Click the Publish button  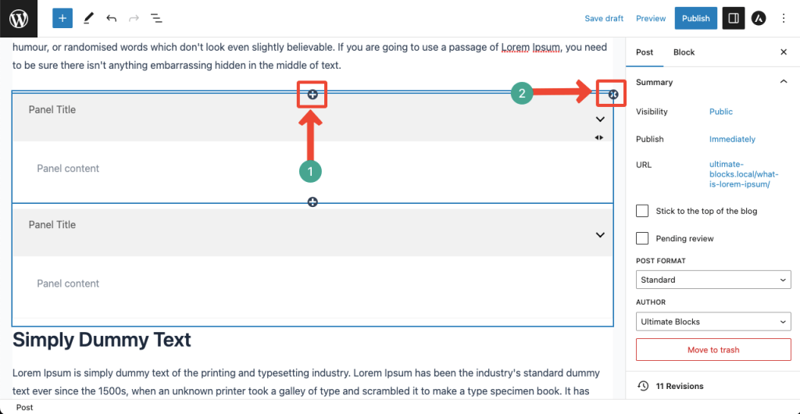point(695,18)
